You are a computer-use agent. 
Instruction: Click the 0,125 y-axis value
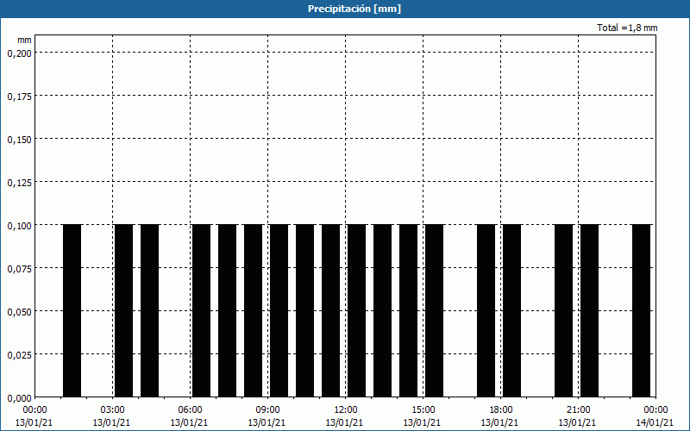point(19,183)
